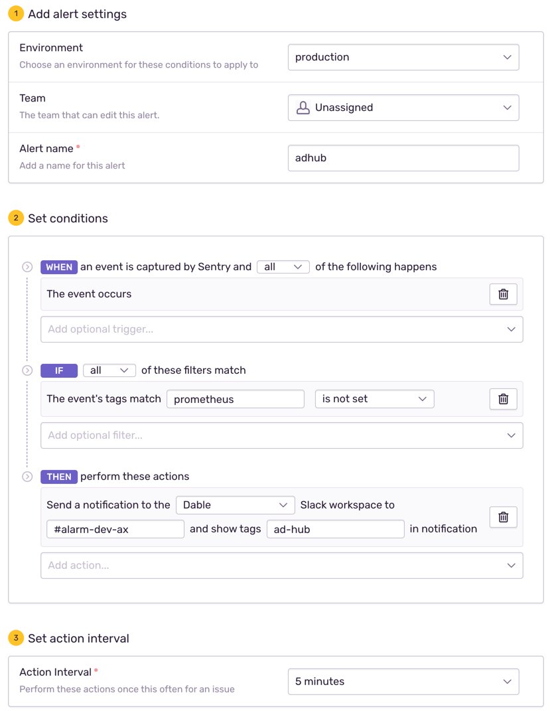
Task: Edit the #alarm-dev-ax channel field
Action: click(115, 529)
